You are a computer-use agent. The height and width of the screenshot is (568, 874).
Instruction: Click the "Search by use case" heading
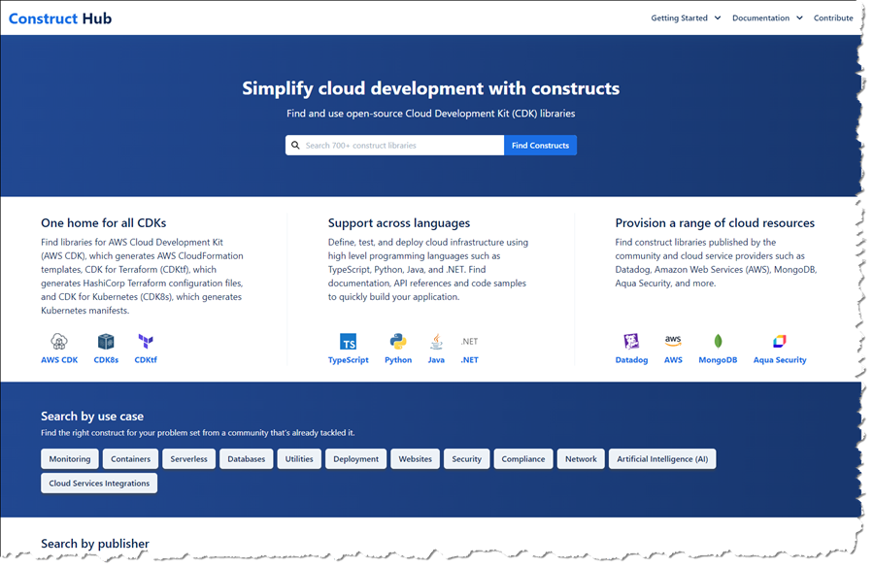[x=92, y=417]
